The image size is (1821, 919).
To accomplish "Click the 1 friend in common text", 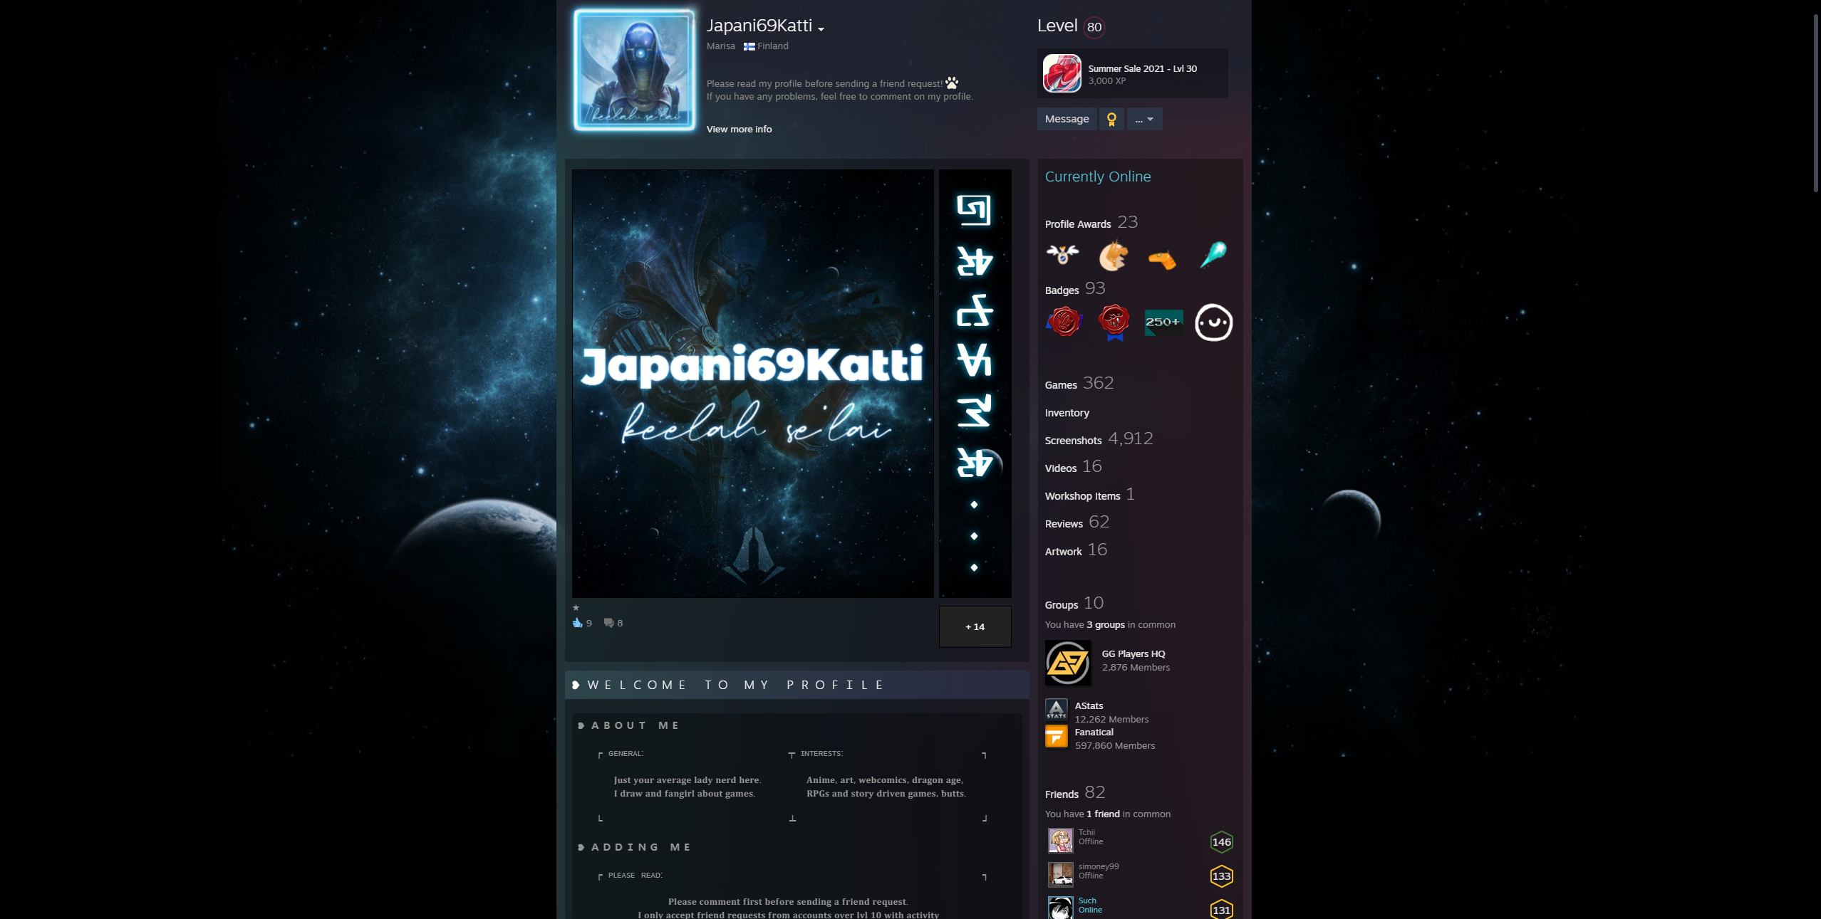I will pyautogui.click(x=1103, y=814).
